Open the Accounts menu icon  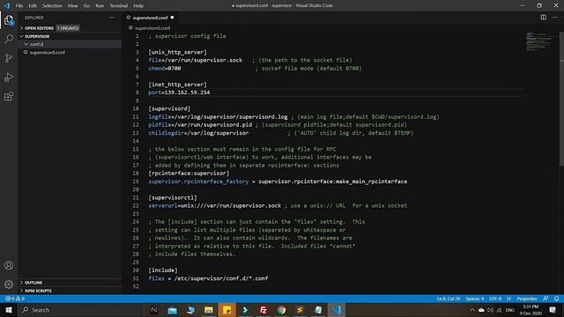9,266
